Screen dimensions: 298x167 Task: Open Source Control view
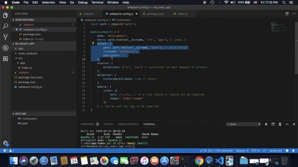click(x=5, y=37)
